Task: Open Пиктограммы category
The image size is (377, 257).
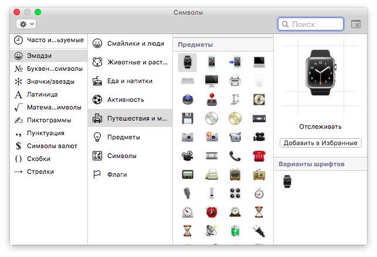Action: coord(49,120)
